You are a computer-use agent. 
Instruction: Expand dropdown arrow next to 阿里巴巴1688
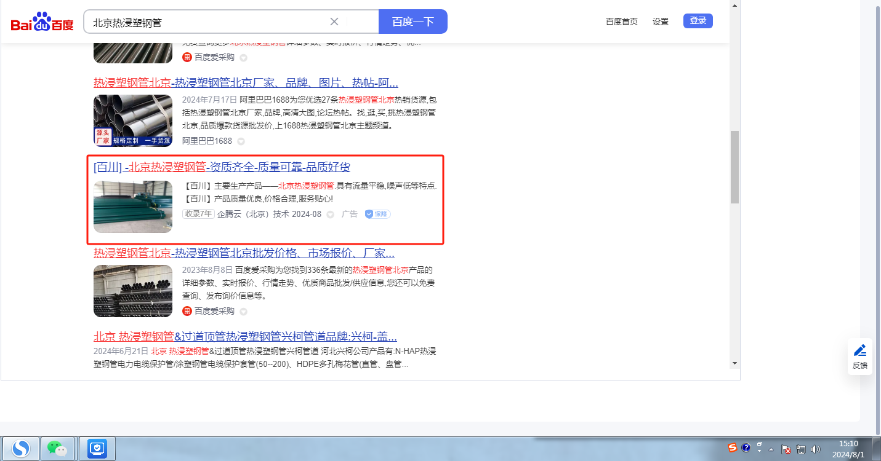pos(242,141)
